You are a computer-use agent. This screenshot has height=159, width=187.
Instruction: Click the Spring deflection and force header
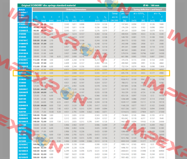pyautogui.click(x=148, y=10)
